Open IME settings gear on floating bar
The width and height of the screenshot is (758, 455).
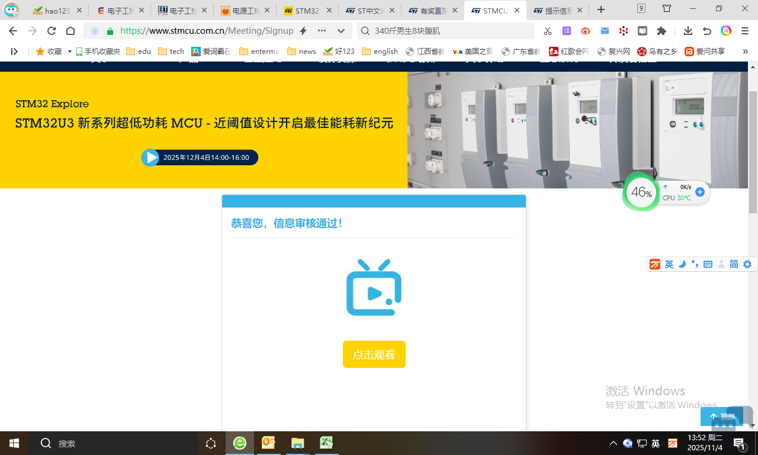point(747,264)
